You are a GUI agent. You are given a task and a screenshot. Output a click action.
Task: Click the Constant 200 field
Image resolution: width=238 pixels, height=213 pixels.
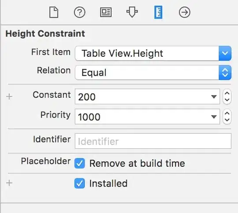pyautogui.click(x=147, y=96)
